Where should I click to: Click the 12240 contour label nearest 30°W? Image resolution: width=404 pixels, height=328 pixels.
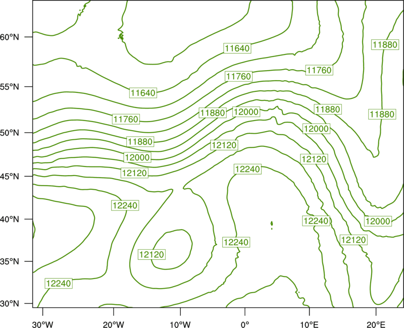[59, 284]
